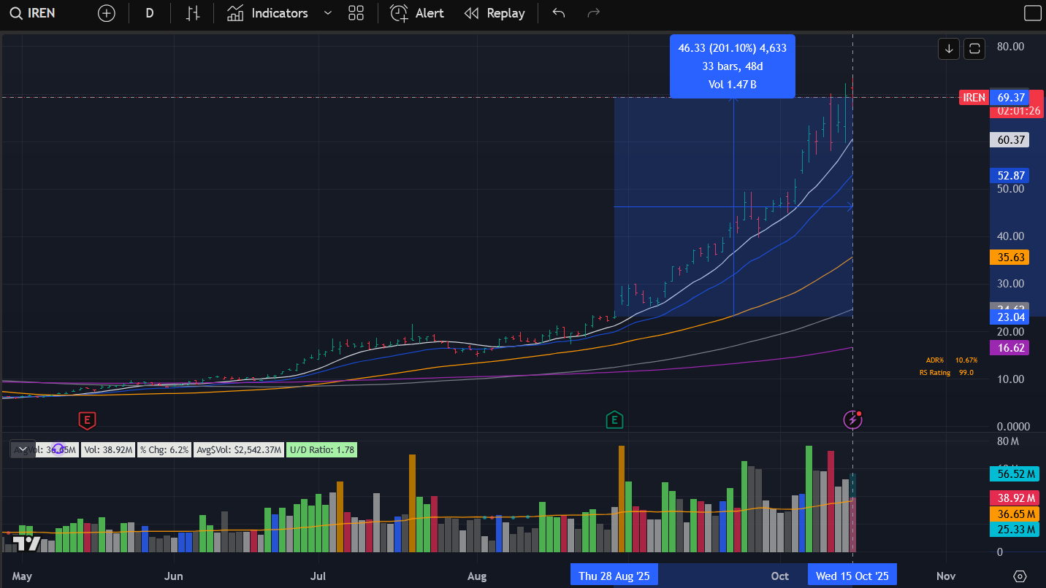The width and height of the screenshot is (1046, 588).
Task: Collapse the volume pane legend chevron
Action: coord(22,449)
